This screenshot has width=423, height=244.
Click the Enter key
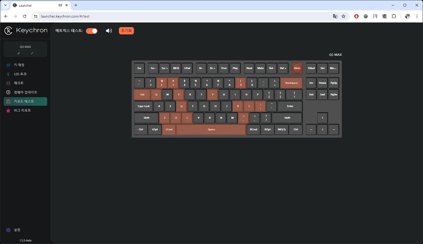(x=290, y=106)
